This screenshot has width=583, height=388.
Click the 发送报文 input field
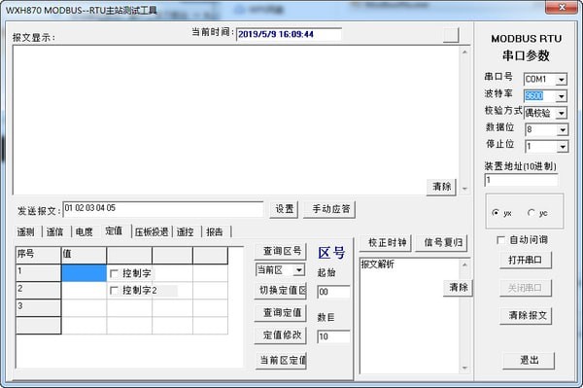(x=163, y=209)
